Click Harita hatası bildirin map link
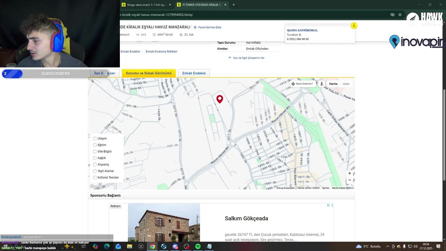The image size is (446, 251). tap(343, 188)
